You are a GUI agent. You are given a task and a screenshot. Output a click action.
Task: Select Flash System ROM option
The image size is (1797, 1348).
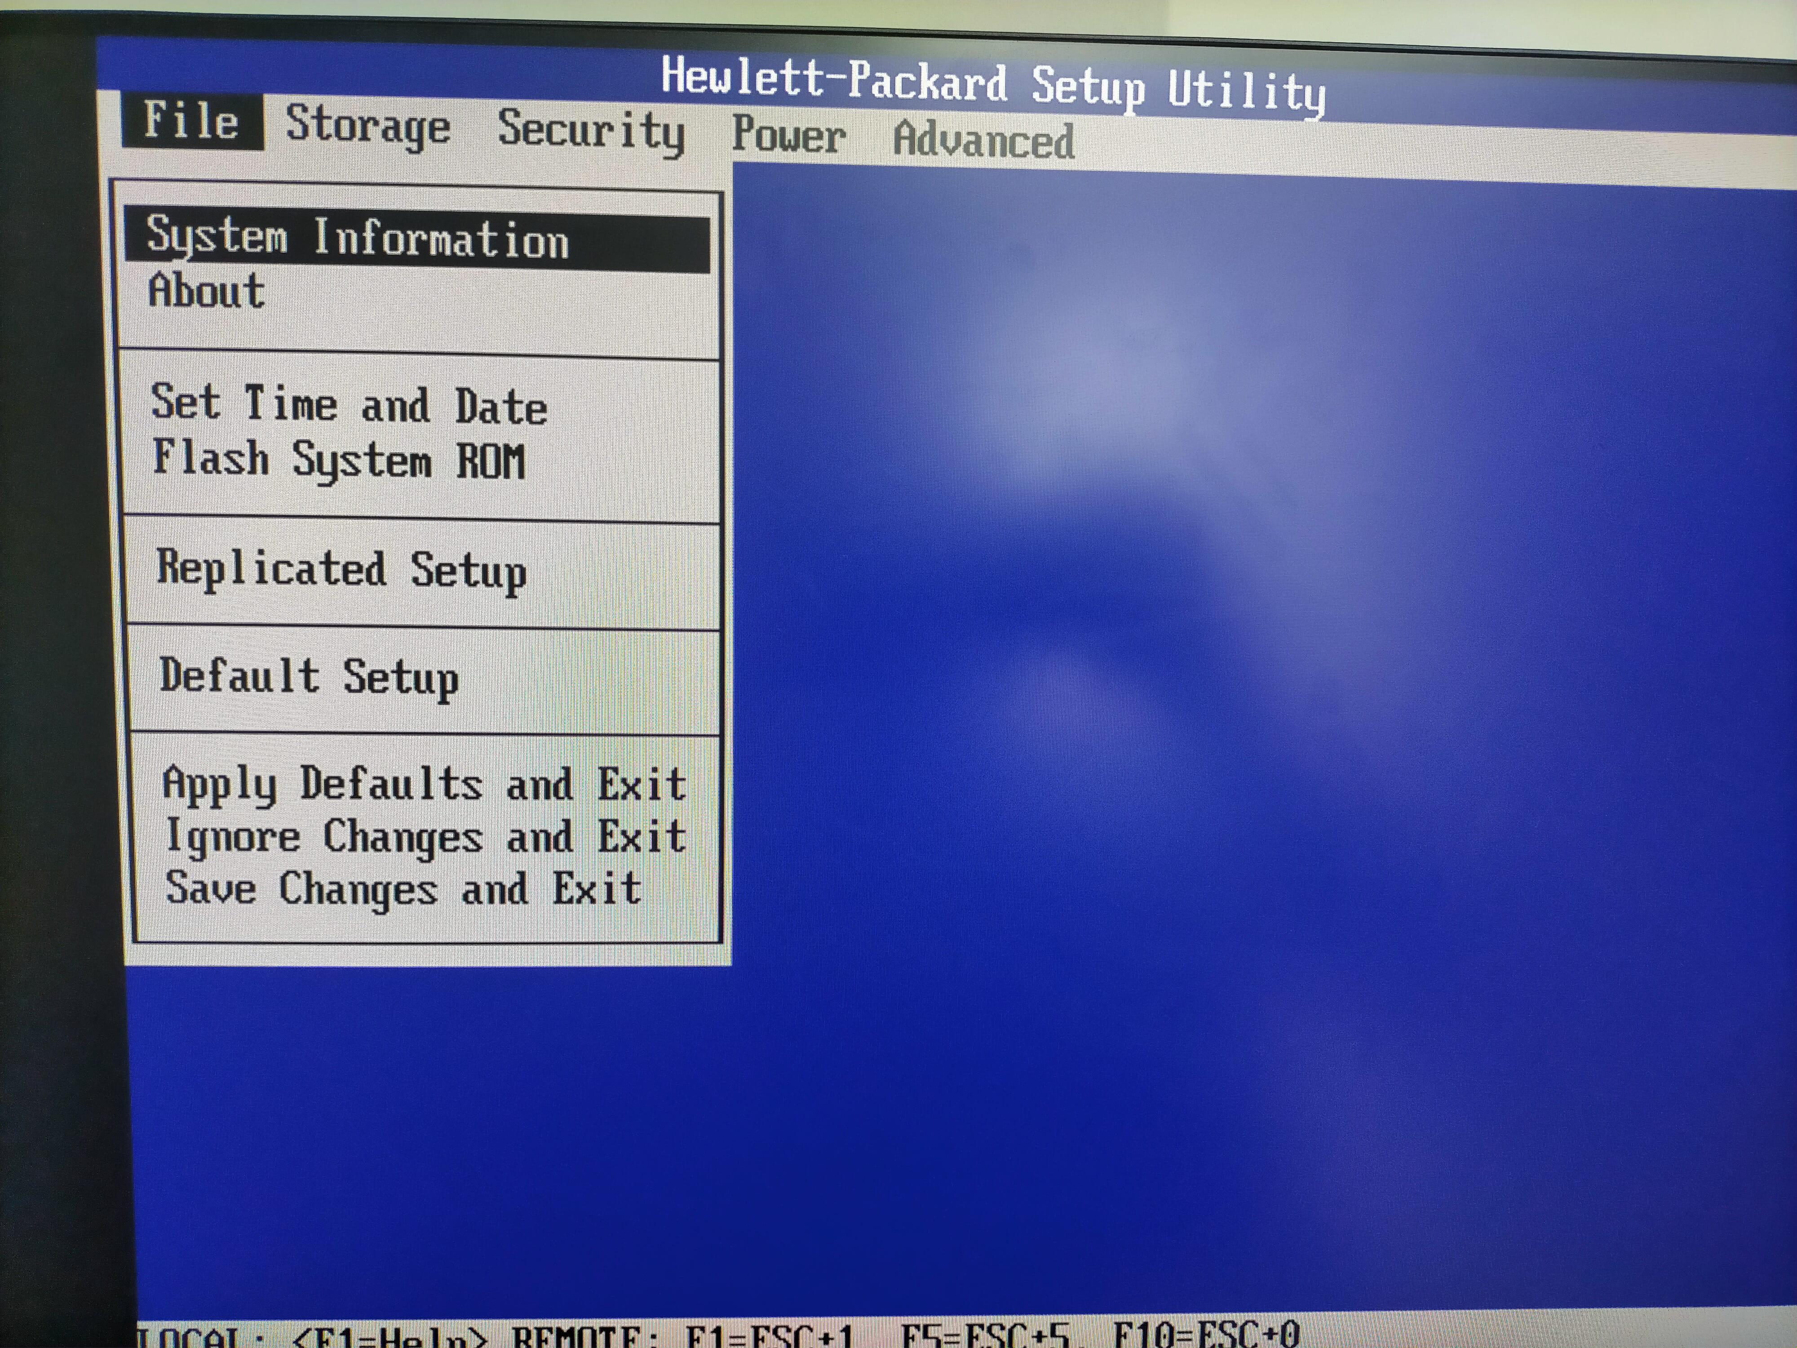click(x=340, y=460)
